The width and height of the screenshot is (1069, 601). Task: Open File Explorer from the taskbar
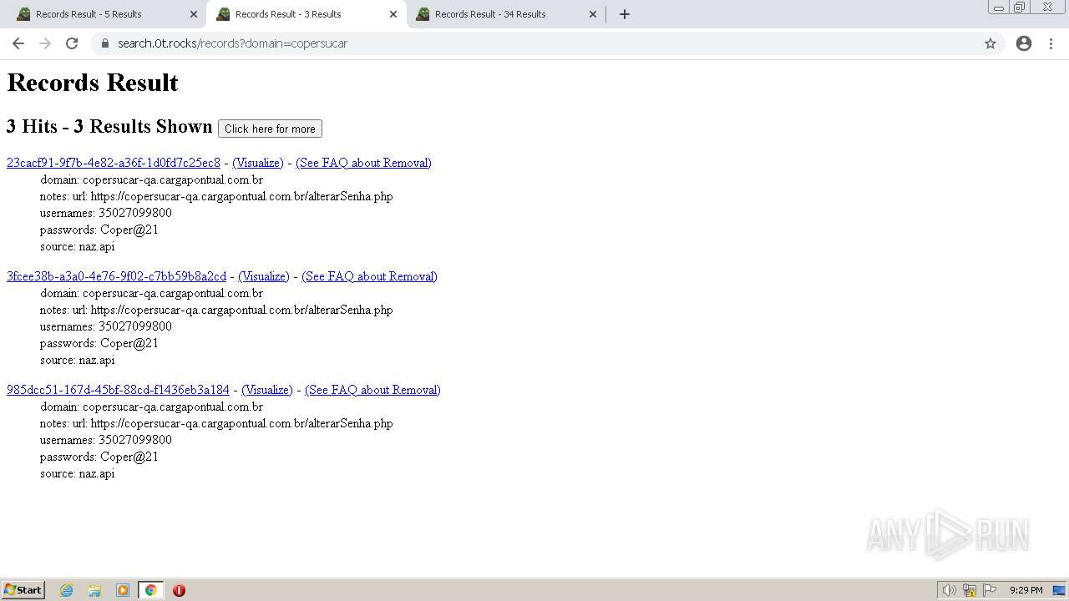[x=94, y=590]
